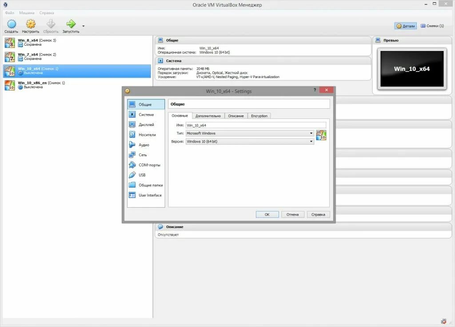
Task: Select the Win_10_x64 machine in list
Action: [77, 71]
